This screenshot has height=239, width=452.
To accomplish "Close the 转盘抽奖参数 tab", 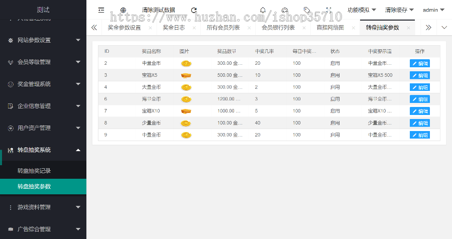I will pos(408,28).
